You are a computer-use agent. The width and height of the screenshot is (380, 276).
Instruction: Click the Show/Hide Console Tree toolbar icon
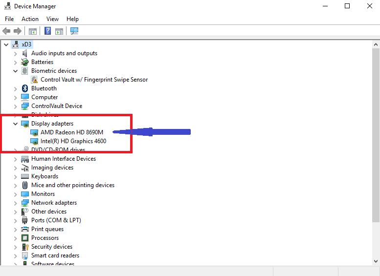coord(33,31)
